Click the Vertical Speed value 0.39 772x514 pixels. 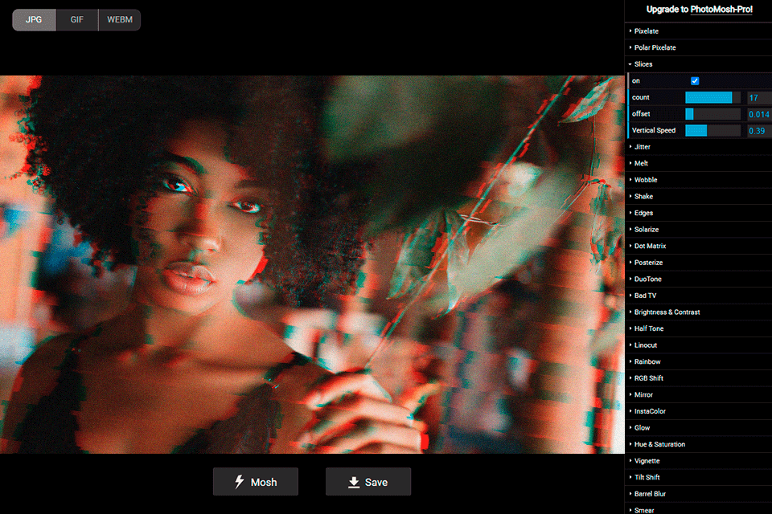tap(759, 131)
